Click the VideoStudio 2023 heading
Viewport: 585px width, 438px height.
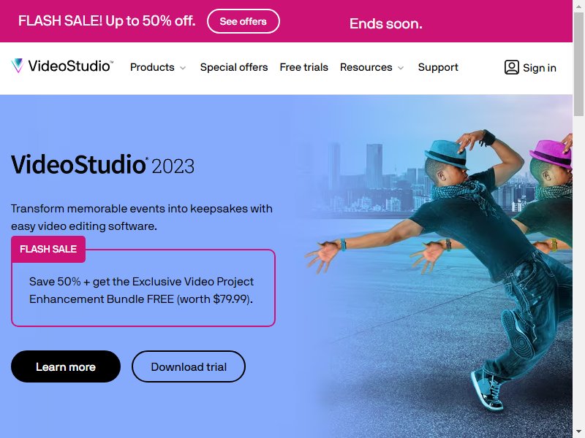(102, 165)
